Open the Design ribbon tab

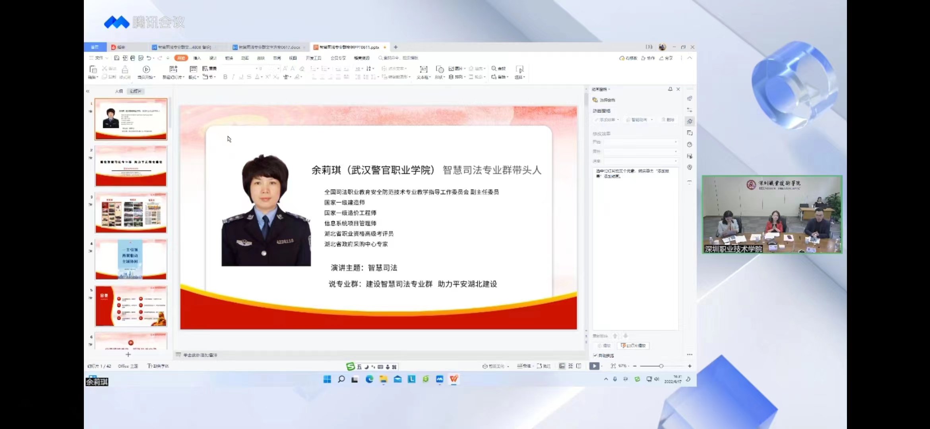[213, 58]
